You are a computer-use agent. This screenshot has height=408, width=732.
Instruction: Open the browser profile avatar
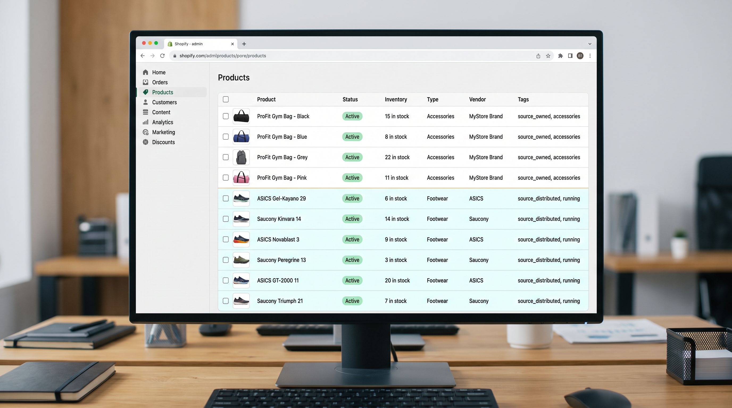(580, 56)
